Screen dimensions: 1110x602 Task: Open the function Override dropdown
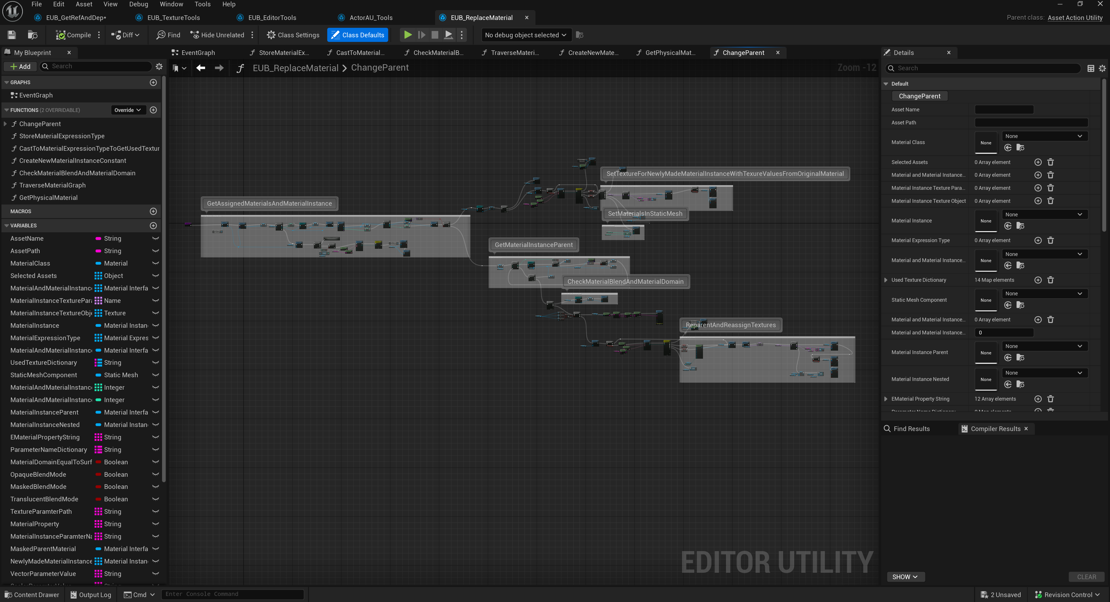[x=128, y=110]
